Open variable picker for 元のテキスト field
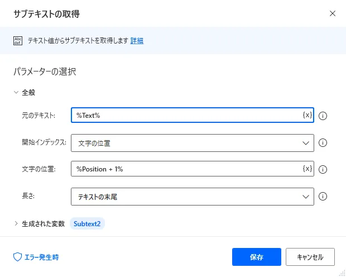This screenshot has height=277, width=346. pyautogui.click(x=307, y=115)
